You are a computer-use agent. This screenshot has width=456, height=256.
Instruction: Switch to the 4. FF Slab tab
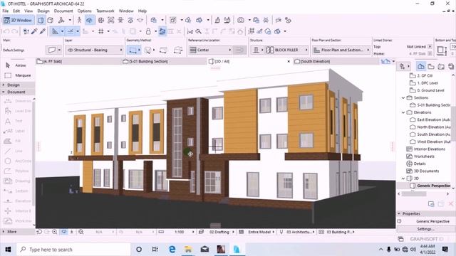pos(78,61)
